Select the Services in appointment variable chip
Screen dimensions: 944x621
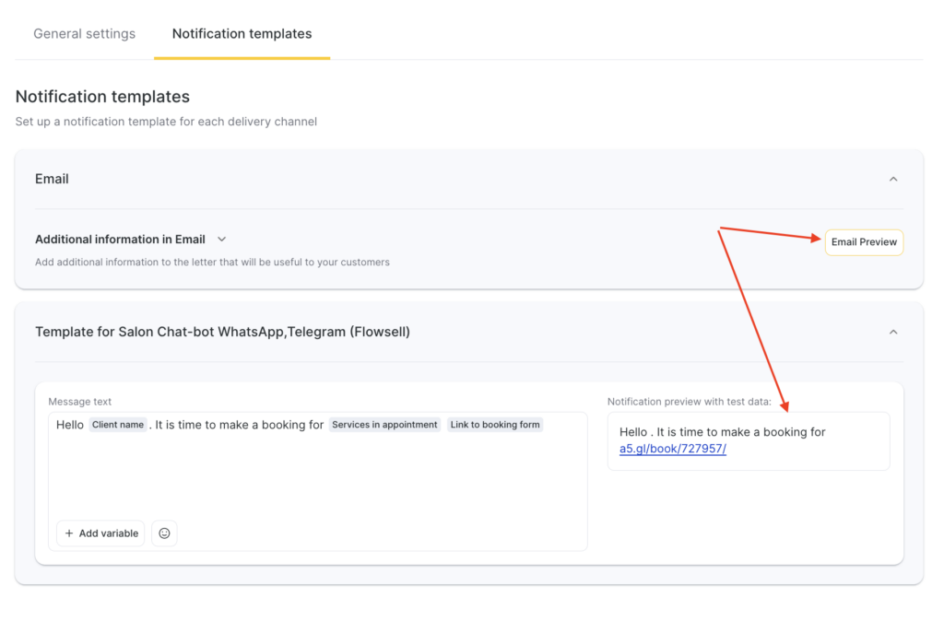tap(384, 425)
